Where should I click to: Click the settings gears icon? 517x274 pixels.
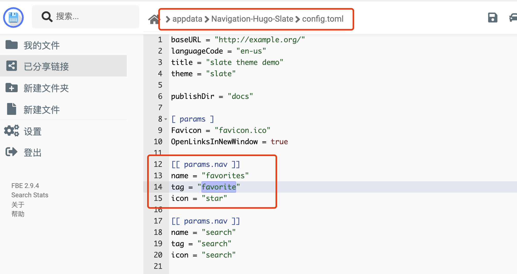pos(12,131)
